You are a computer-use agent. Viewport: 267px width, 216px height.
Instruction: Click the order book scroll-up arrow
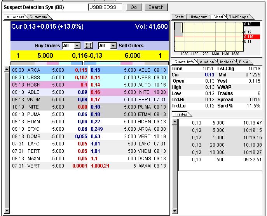[x=6, y=70]
